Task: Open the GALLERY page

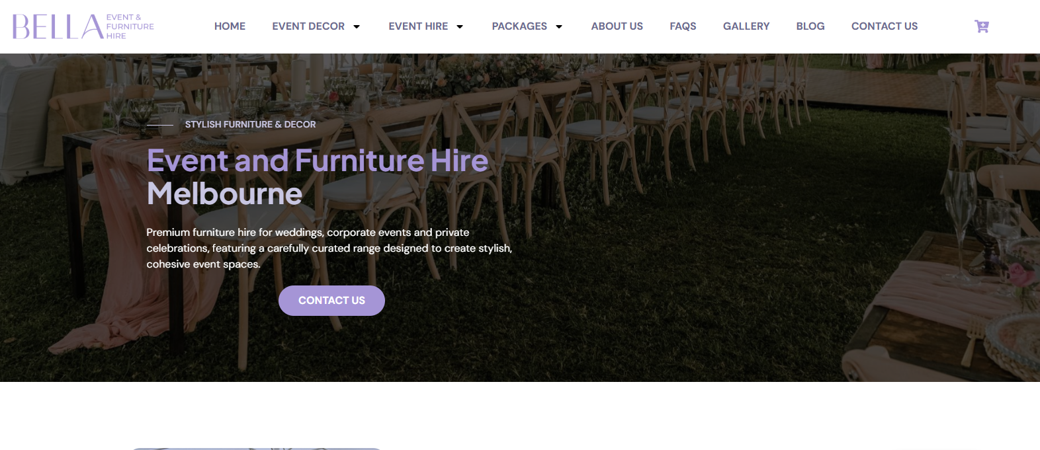Action: coord(746,26)
